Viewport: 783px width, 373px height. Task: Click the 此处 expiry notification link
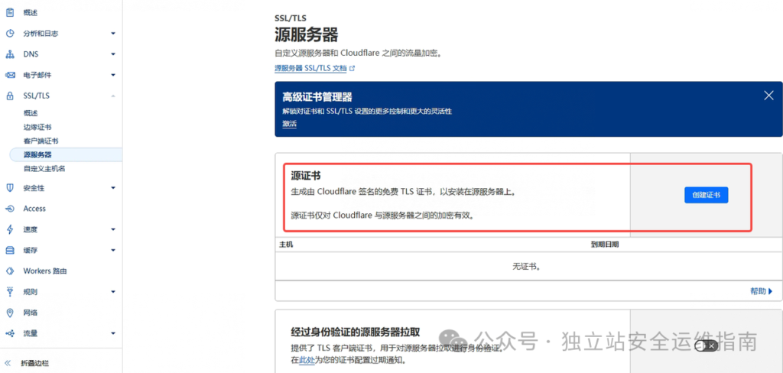click(307, 360)
